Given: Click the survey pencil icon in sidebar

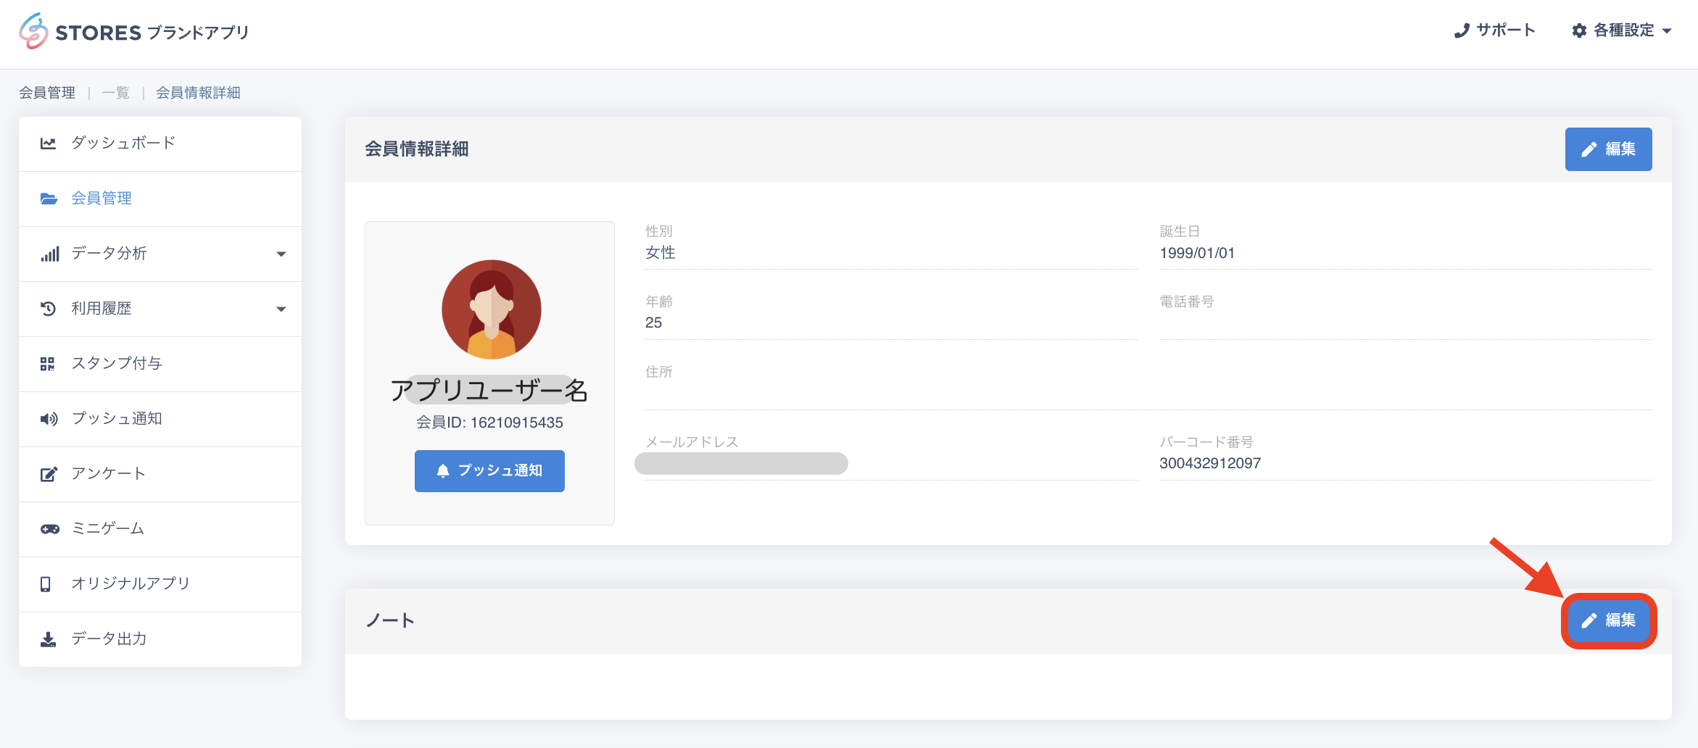Looking at the screenshot, I should pos(49,474).
